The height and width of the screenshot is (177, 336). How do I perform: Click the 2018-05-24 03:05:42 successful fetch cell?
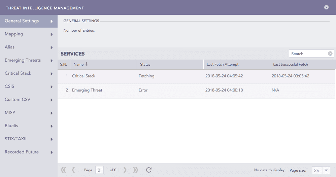(290, 76)
